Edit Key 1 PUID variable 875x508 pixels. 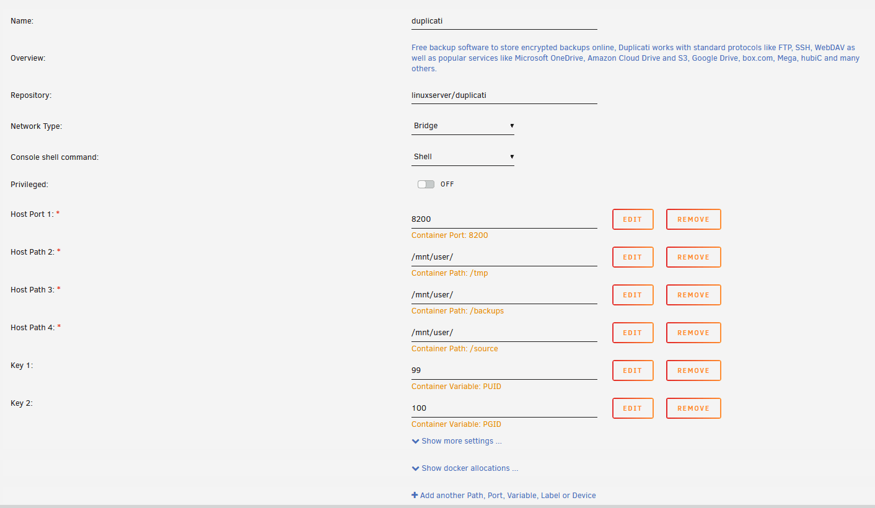(633, 370)
